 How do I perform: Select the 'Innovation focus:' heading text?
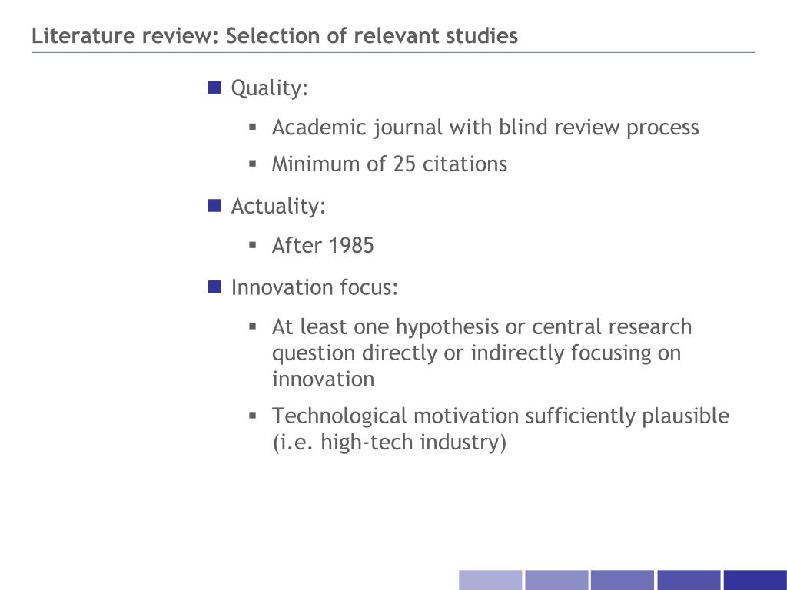pyautogui.click(x=314, y=287)
